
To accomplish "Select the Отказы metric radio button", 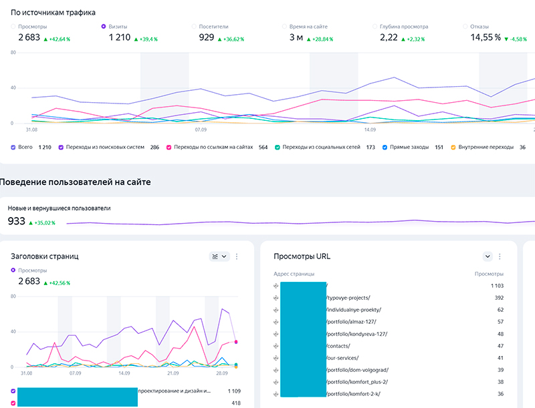I will 465,27.
